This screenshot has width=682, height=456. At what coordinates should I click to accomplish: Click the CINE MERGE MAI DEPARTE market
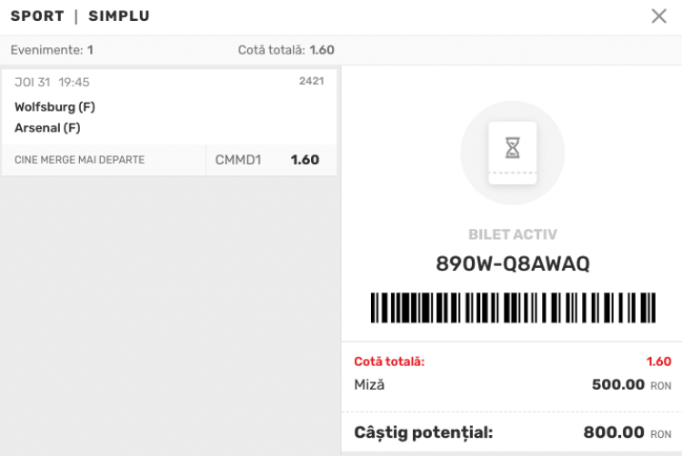(79, 161)
